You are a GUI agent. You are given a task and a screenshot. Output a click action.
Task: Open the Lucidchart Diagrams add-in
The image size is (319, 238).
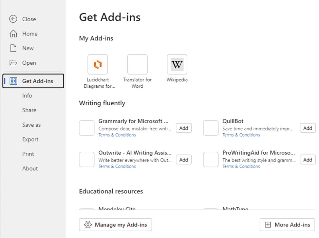[x=97, y=64]
